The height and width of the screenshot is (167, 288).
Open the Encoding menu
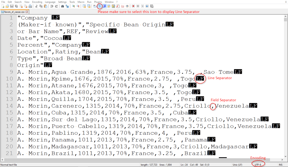(37, 2)
